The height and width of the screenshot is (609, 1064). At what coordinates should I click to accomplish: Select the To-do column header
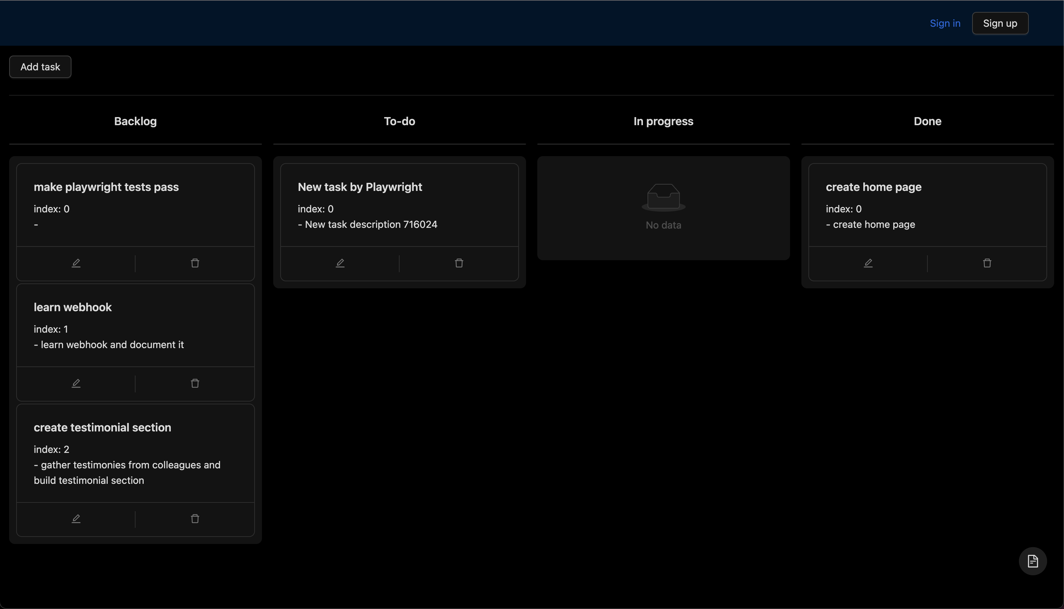[400, 121]
